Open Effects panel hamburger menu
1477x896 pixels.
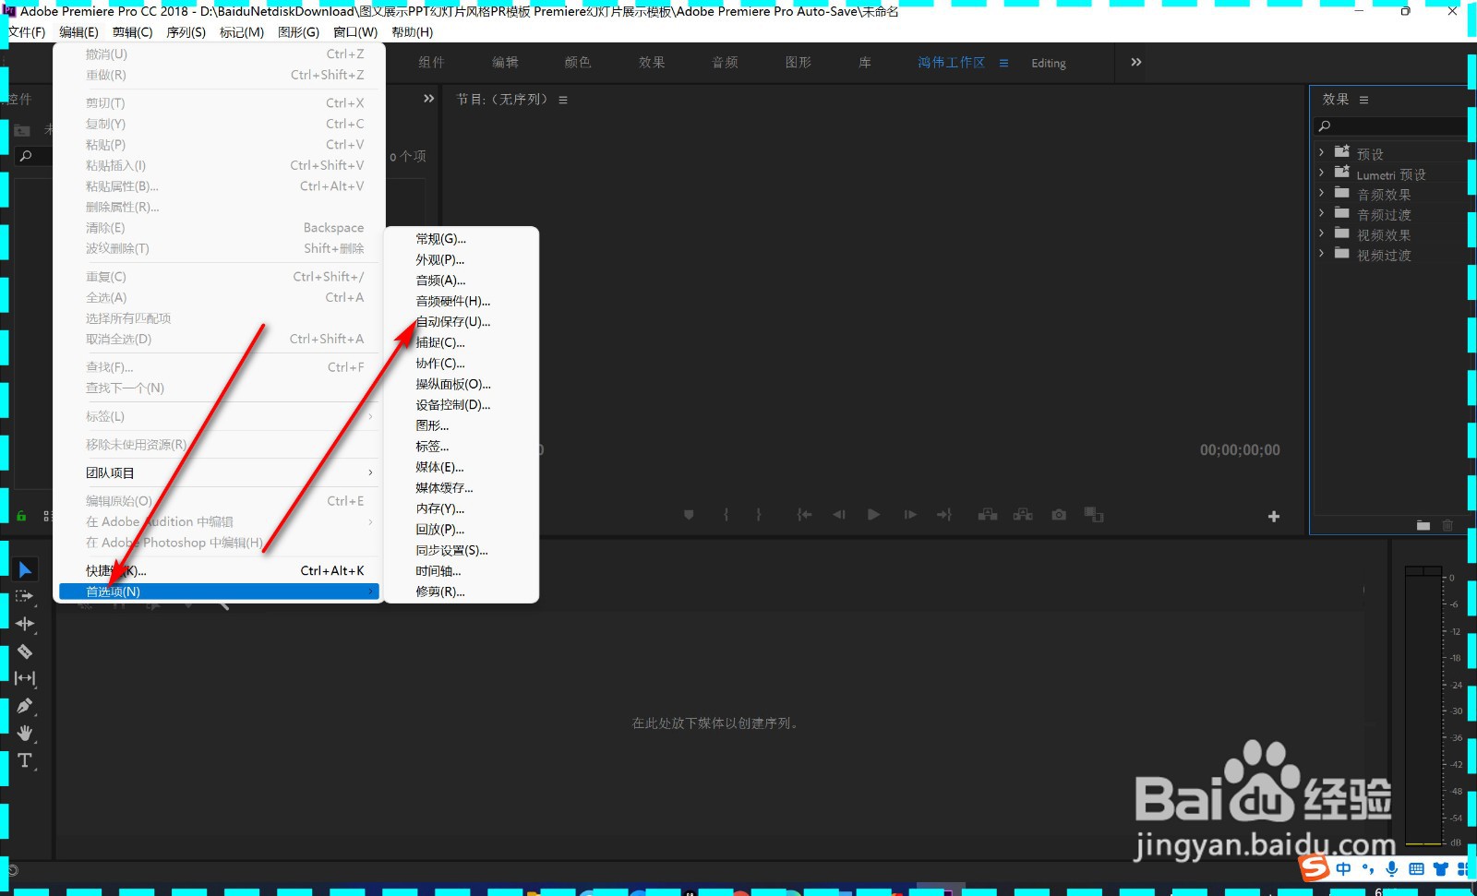click(1363, 100)
